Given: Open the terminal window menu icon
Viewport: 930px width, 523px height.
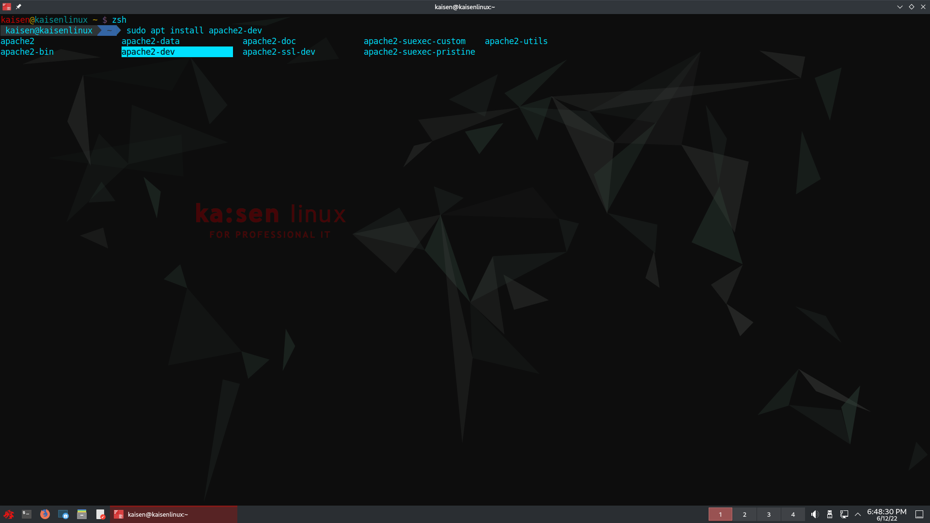Looking at the screenshot, I should tap(7, 7).
